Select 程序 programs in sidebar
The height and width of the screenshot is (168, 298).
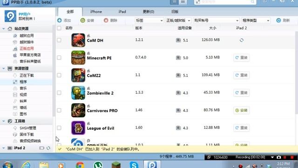tap(23, 82)
